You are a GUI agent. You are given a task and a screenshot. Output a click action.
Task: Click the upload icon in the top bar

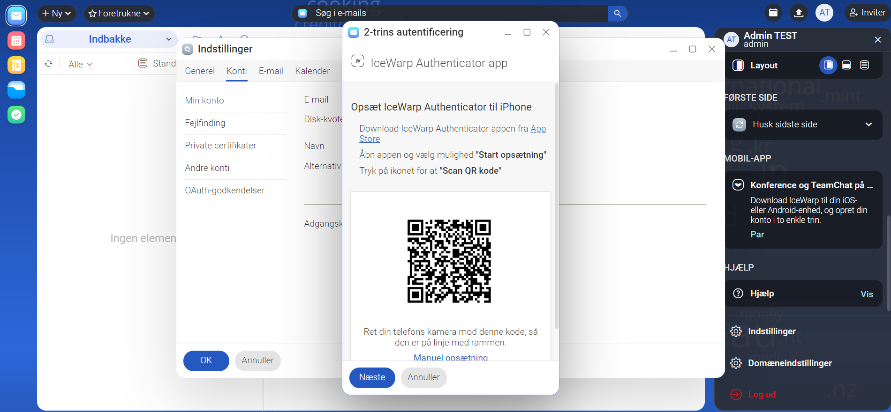pos(799,13)
